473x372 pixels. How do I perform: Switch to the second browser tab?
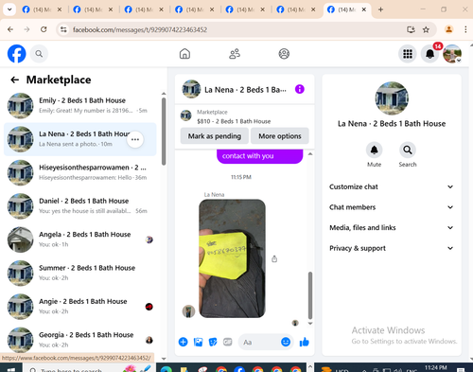coord(93,9)
